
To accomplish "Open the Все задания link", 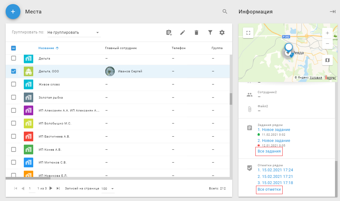I will 269,151.
